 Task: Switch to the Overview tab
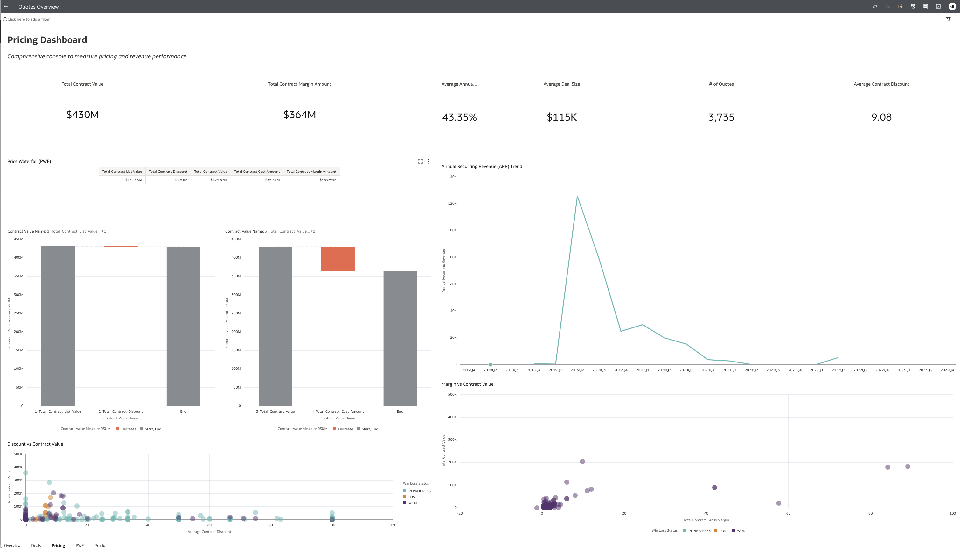point(12,545)
